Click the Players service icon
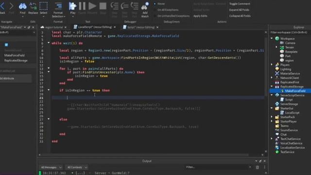 [x=277, y=65]
